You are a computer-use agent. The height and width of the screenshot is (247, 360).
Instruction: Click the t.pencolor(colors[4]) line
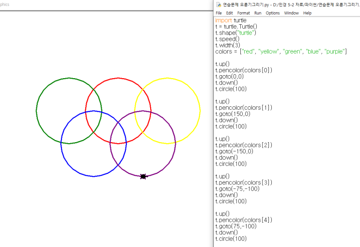click(244, 220)
